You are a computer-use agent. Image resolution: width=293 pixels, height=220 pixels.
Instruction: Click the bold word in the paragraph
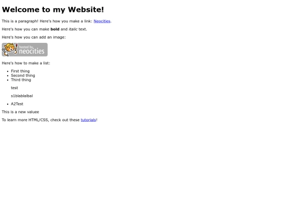point(55,29)
